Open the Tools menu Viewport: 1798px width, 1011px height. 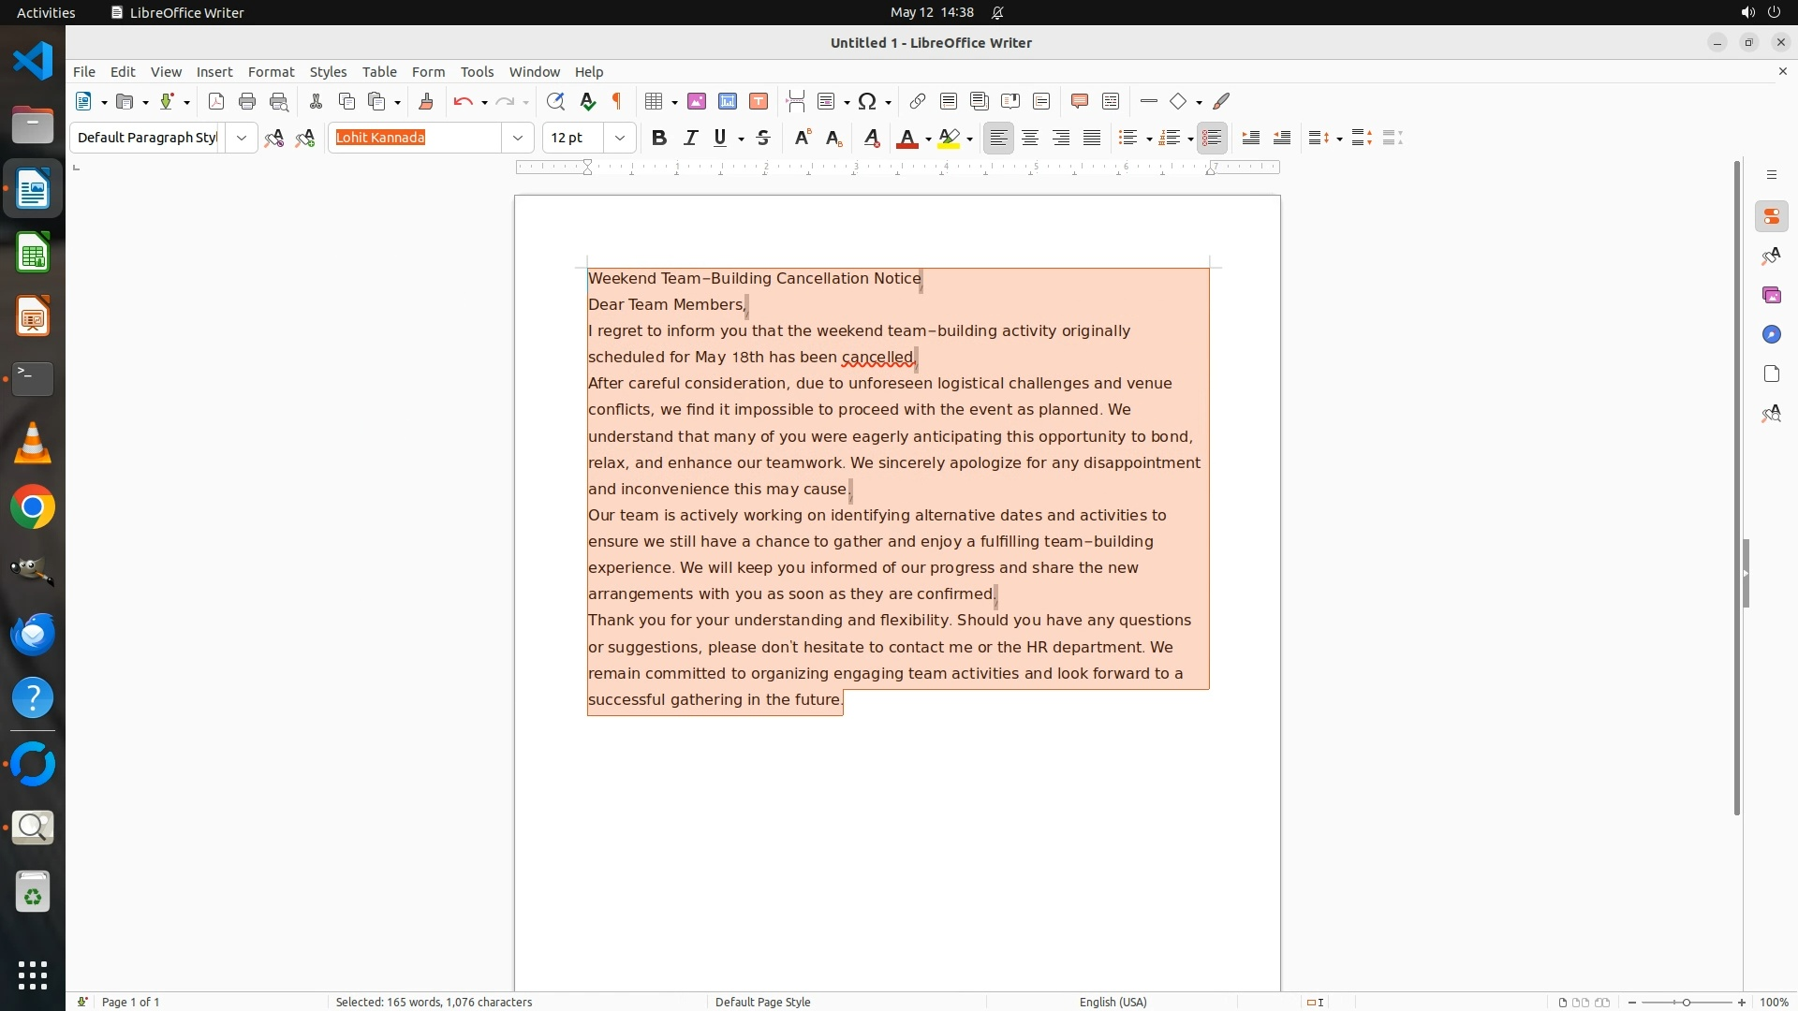click(x=477, y=72)
